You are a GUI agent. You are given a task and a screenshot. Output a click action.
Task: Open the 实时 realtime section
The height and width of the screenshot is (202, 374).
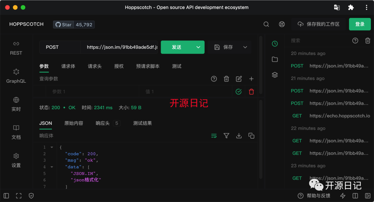(x=16, y=104)
